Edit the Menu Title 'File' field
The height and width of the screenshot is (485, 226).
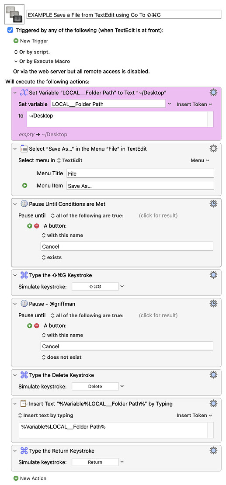(x=140, y=173)
